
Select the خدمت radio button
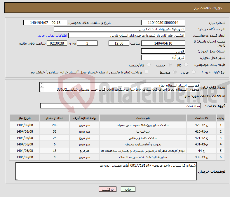click(170, 65)
